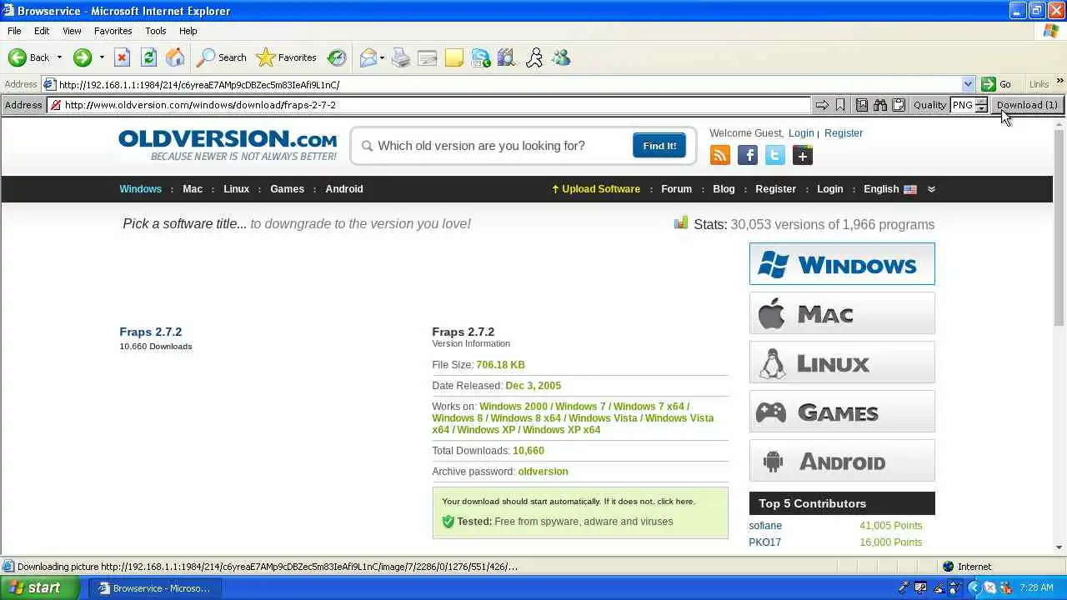Open the Facebook icon on OldVersion header
The width and height of the screenshot is (1067, 600).
[748, 155]
